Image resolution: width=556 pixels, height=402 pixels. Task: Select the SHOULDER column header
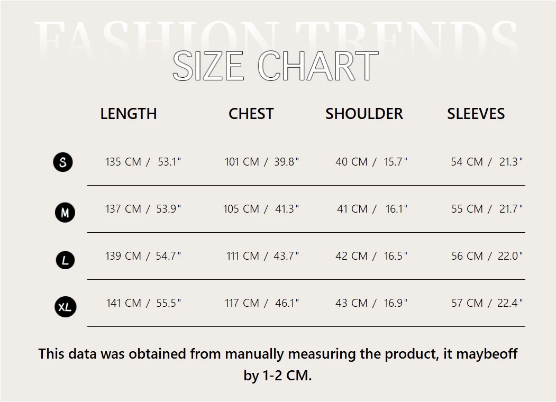364,114
